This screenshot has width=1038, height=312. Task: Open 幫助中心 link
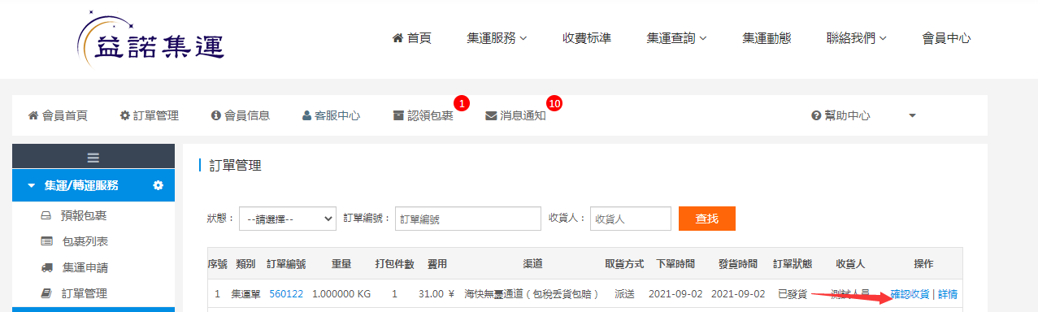(x=840, y=115)
